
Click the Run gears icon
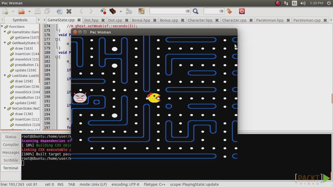tap(129, 11)
